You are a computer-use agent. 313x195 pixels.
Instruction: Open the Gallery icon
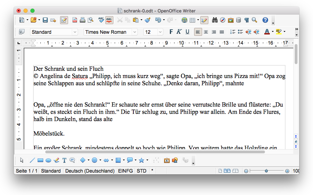[230, 20]
